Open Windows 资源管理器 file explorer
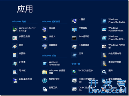129x96 pixels. (x=54, y=72)
